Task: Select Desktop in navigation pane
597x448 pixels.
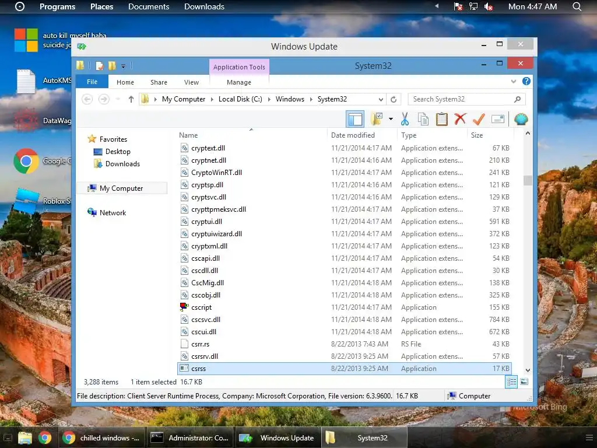Action: 118,152
